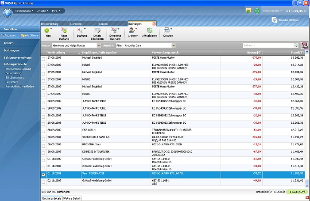Open the Aktionen toolbar icon

(x=131, y=30)
